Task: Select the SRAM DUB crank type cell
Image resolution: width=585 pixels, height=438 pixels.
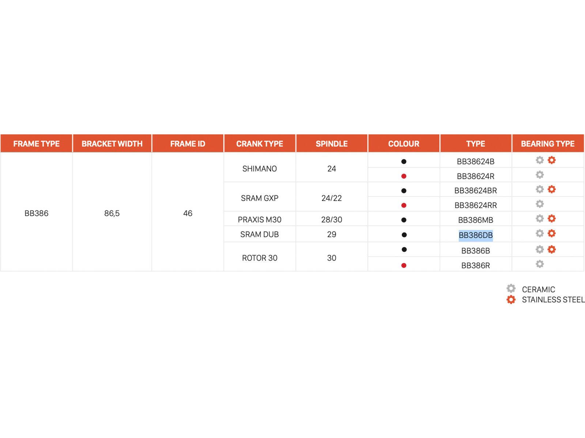Action: (260, 234)
